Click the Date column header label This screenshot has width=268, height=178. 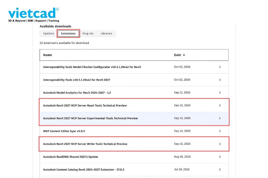(177, 55)
